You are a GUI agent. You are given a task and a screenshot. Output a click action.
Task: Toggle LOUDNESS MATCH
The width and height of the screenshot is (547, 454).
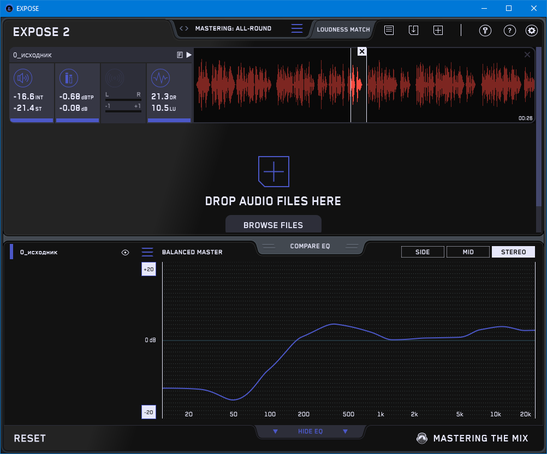pos(343,29)
